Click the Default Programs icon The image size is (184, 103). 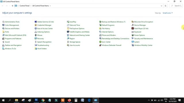point(100,25)
